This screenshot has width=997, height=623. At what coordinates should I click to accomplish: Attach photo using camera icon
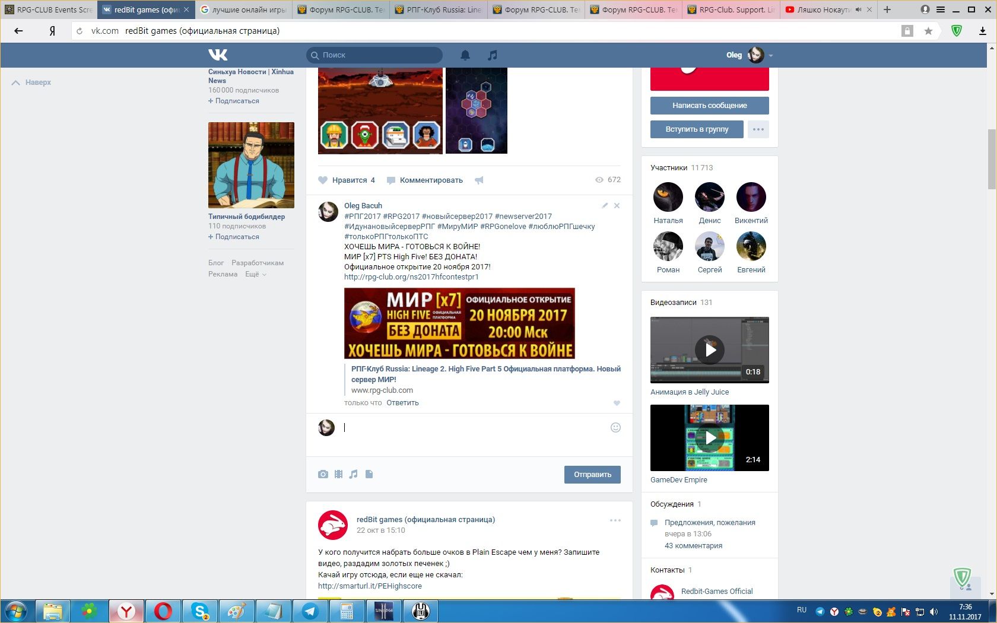pos(323,474)
